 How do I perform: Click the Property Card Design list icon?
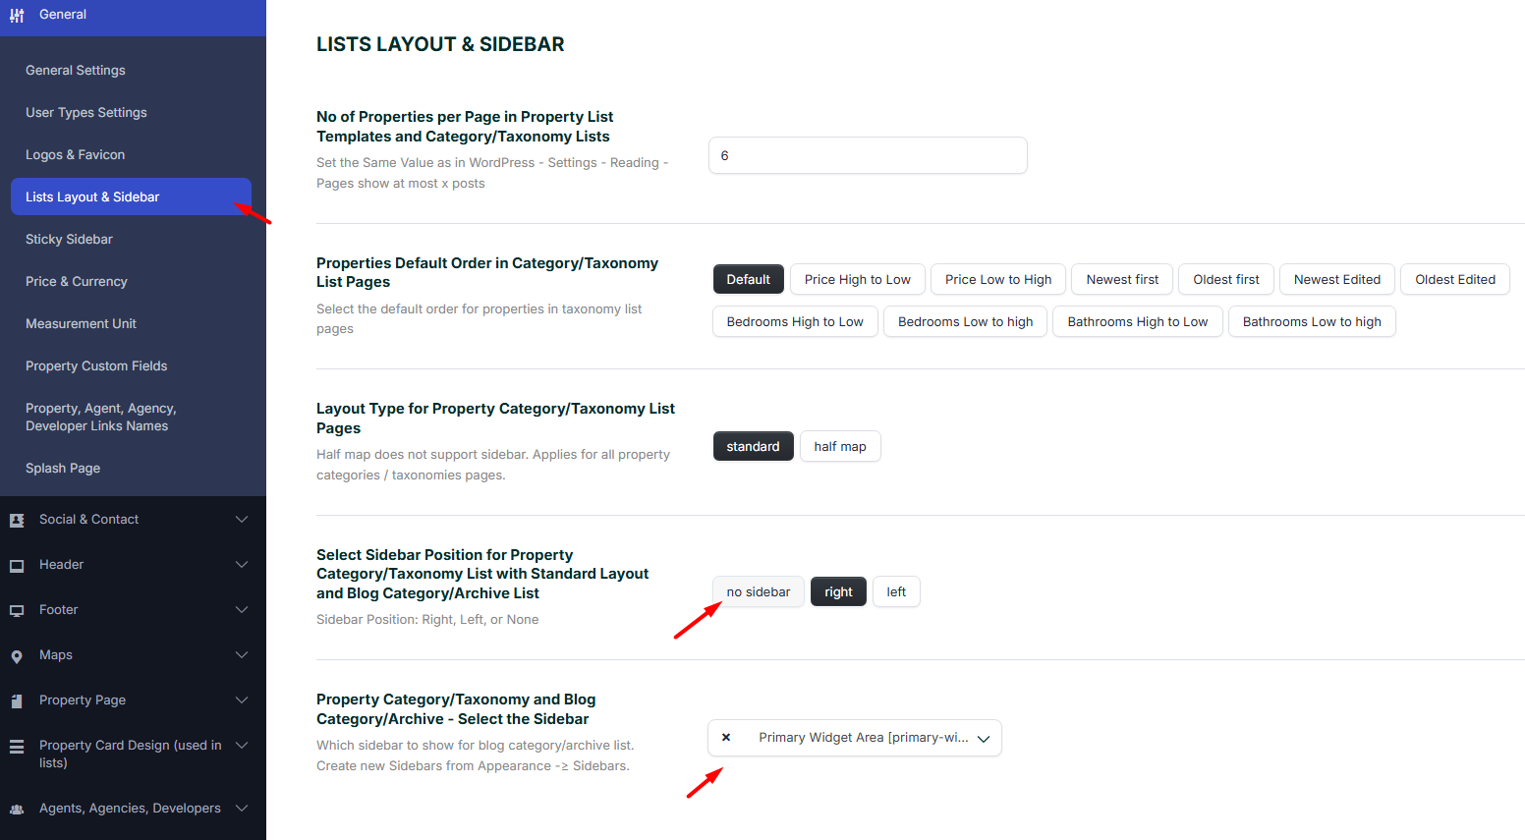point(17,747)
